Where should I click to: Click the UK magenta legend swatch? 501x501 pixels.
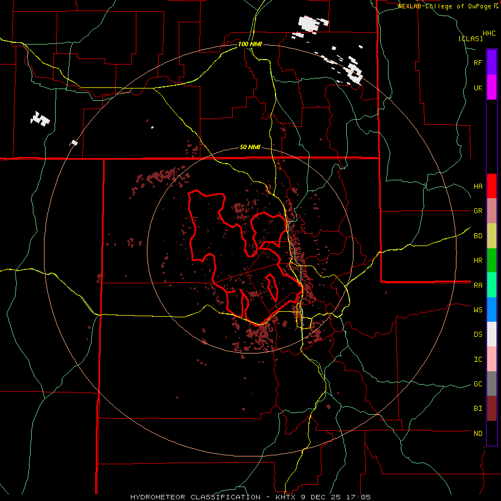pos(492,87)
